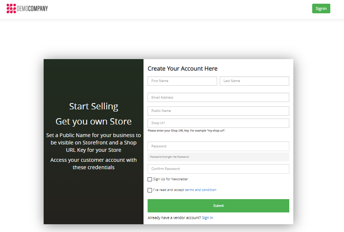Click the Password Strength indicator bar
Image resolution: width=344 pixels, height=232 pixels.
click(218, 157)
